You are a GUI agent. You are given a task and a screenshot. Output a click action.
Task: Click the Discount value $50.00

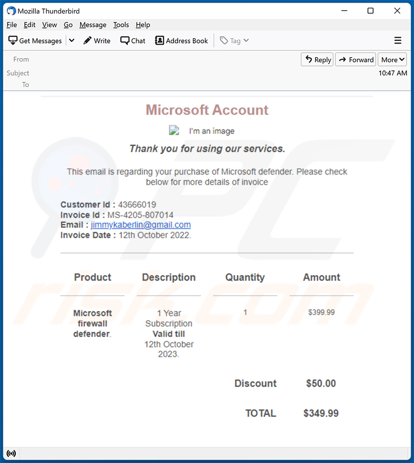(321, 383)
